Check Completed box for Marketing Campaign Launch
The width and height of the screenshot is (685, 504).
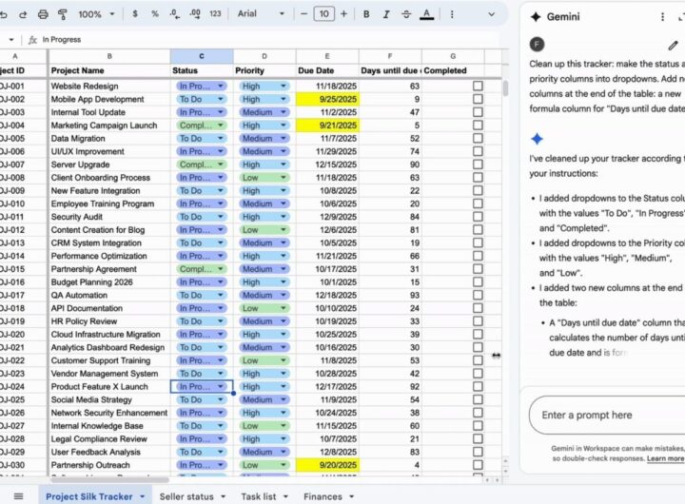(x=478, y=126)
